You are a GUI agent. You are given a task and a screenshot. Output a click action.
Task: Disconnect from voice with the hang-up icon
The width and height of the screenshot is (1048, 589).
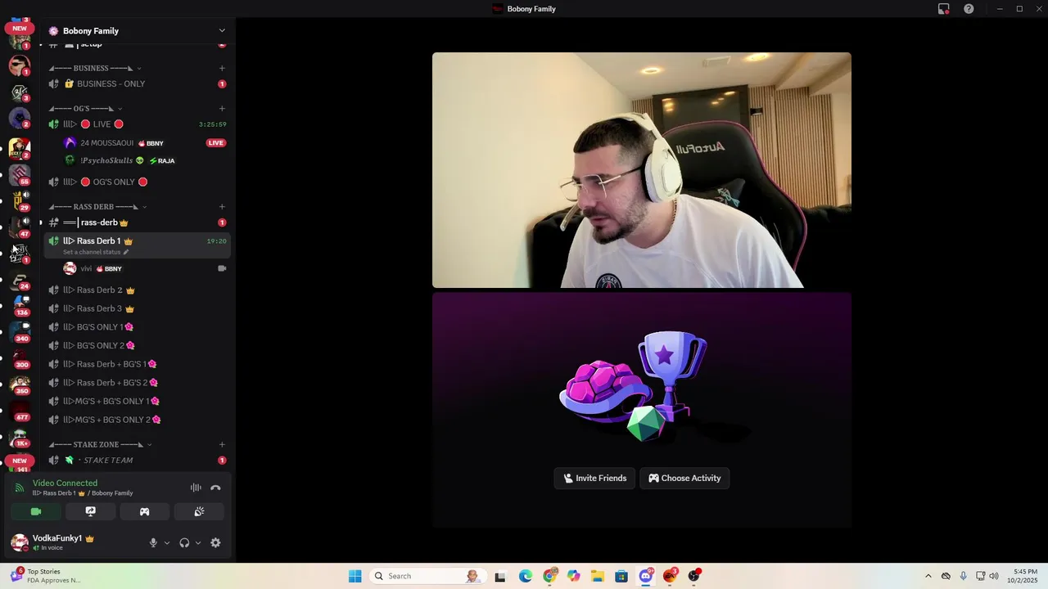pos(215,488)
